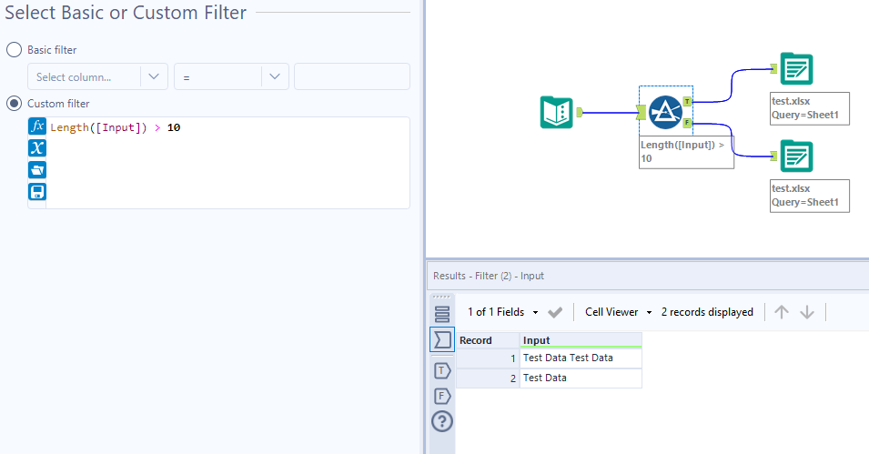The height and width of the screenshot is (454, 869).
Task: Click inside the custom filter expression editor
Action: (227, 163)
